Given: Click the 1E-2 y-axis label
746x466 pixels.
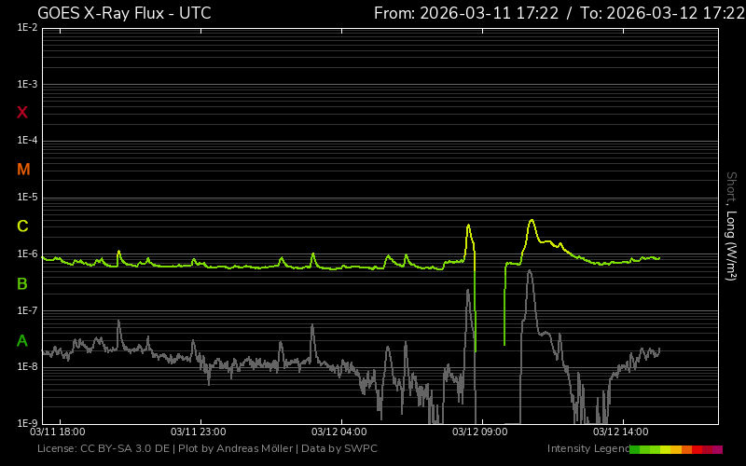Looking at the screenshot, I should (27, 28).
